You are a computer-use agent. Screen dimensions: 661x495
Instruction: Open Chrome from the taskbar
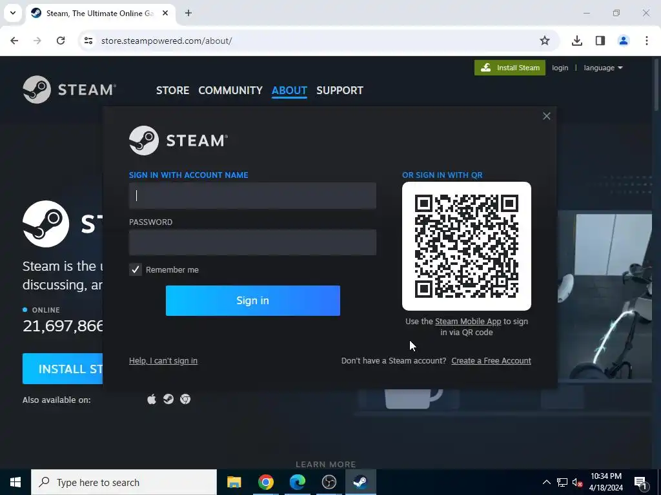click(x=265, y=482)
